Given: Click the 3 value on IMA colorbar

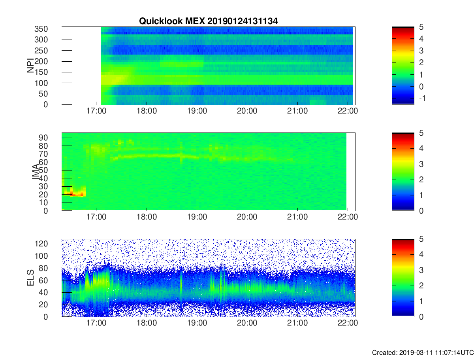Looking at the screenshot, I should (x=421, y=164).
